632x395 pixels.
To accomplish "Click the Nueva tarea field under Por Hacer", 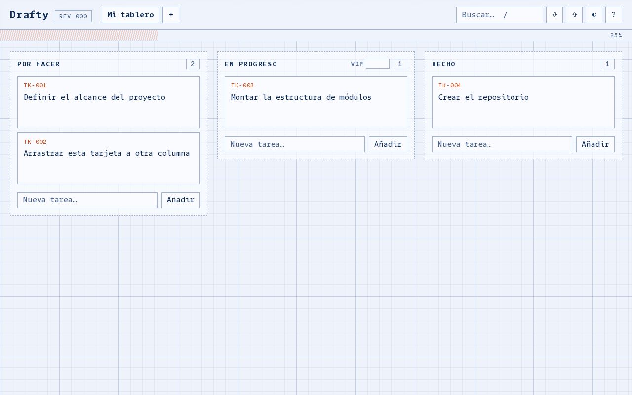I will 87,200.
